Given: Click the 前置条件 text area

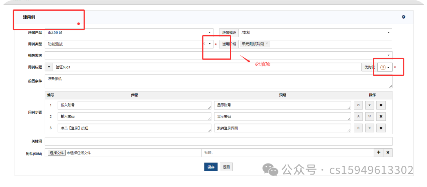Looking at the screenshot, I should tap(218, 81).
